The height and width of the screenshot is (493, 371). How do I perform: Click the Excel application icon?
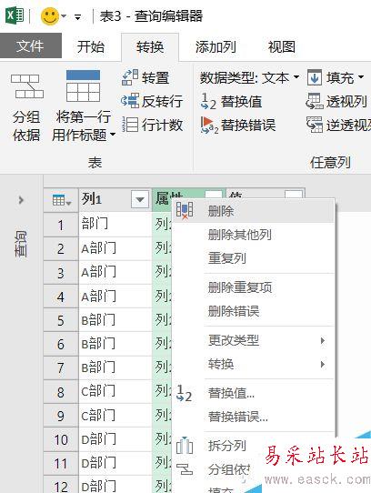(15, 15)
